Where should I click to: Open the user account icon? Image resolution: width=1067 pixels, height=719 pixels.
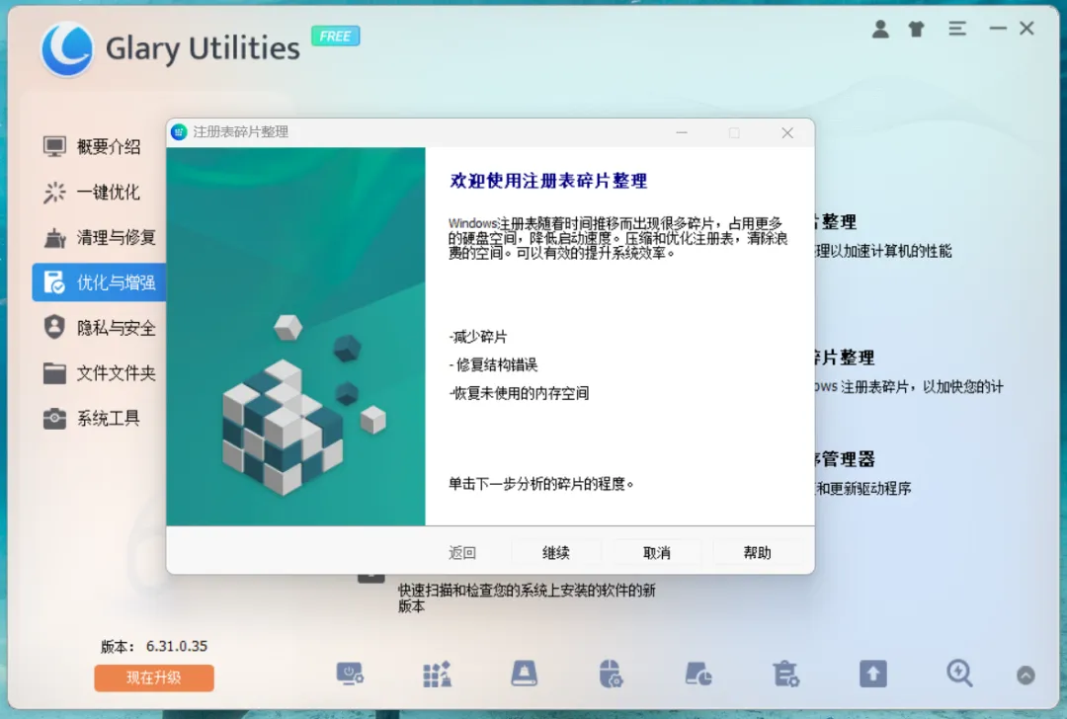880,29
